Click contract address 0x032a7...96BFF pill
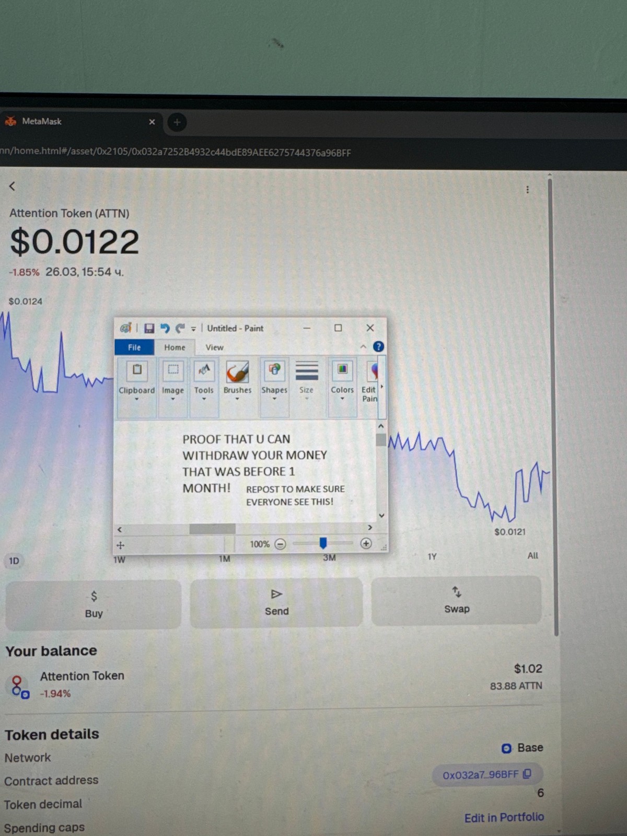Image resolution: width=627 pixels, height=836 pixels. [487, 774]
